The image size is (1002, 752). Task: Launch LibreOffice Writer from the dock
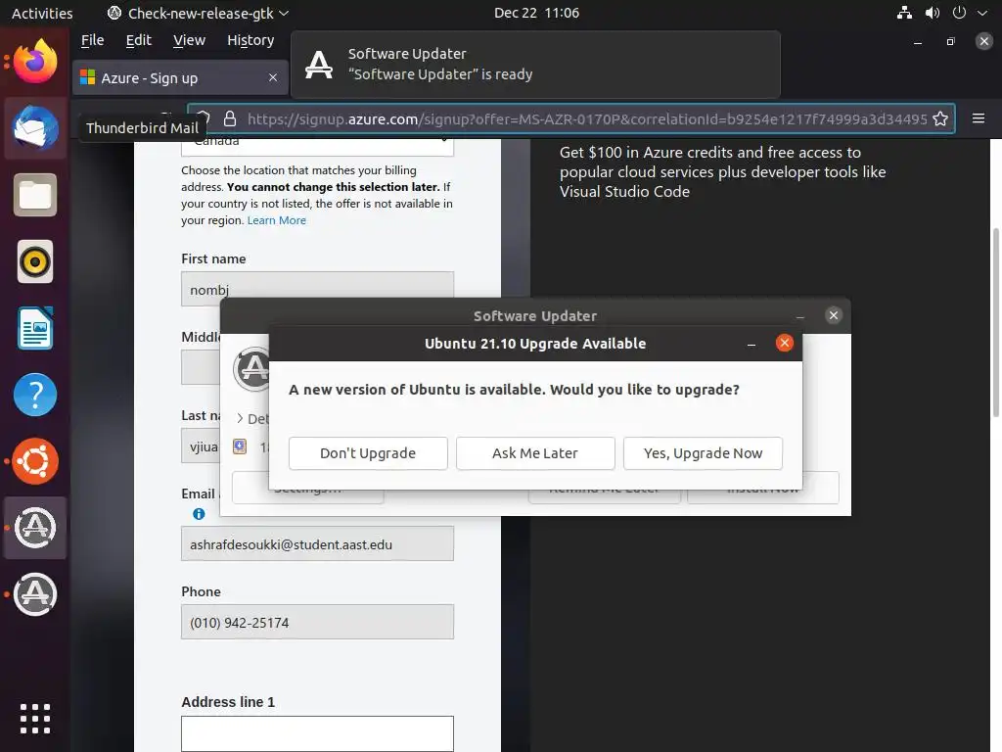[35, 328]
